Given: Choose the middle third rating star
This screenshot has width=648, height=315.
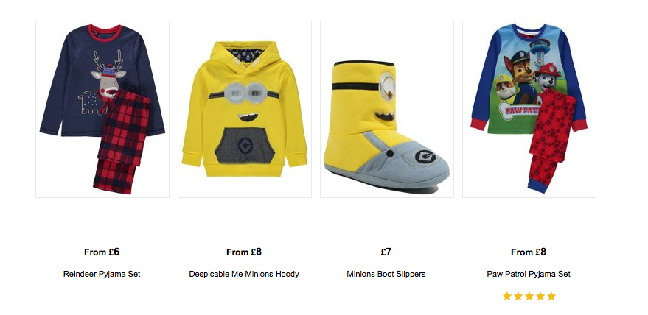Looking at the screenshot, I should [529, 296].
